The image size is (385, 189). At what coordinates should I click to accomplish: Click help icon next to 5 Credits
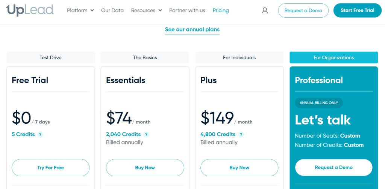click(x=40, y=134)
